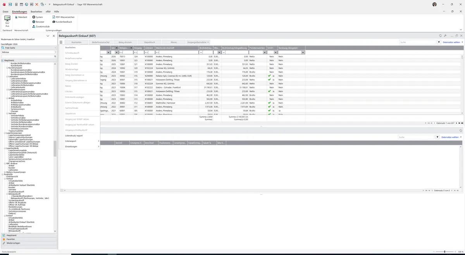
Task: Open the Hilfe ribbon tab
Action: coord(57,12)
